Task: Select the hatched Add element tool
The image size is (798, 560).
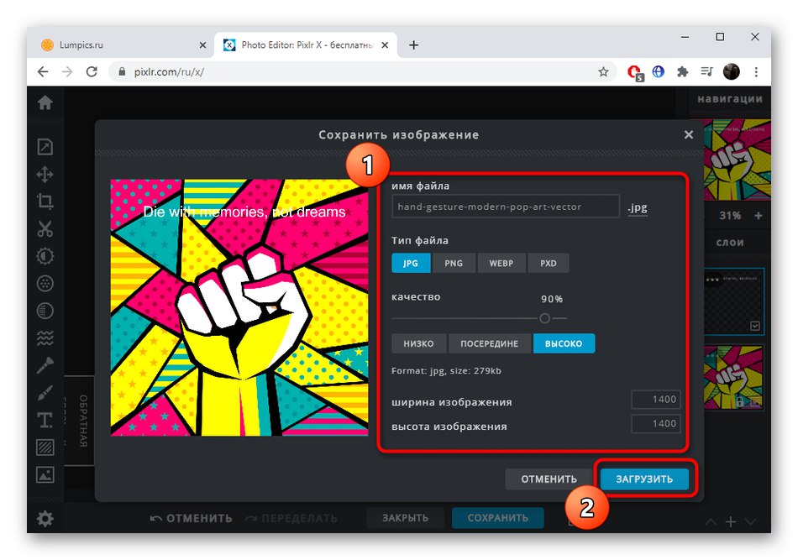Action: [x=45, y=447]
